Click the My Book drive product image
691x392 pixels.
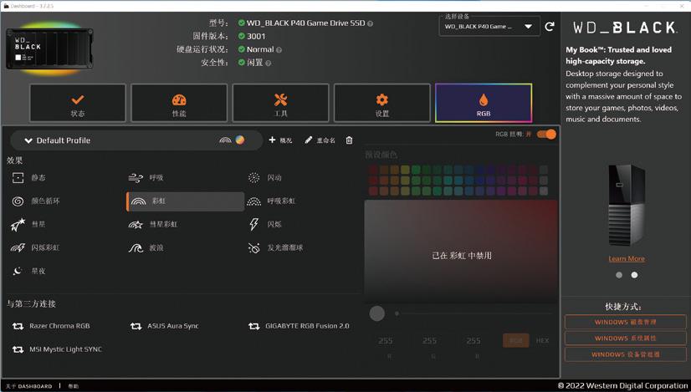click(627, 206)
